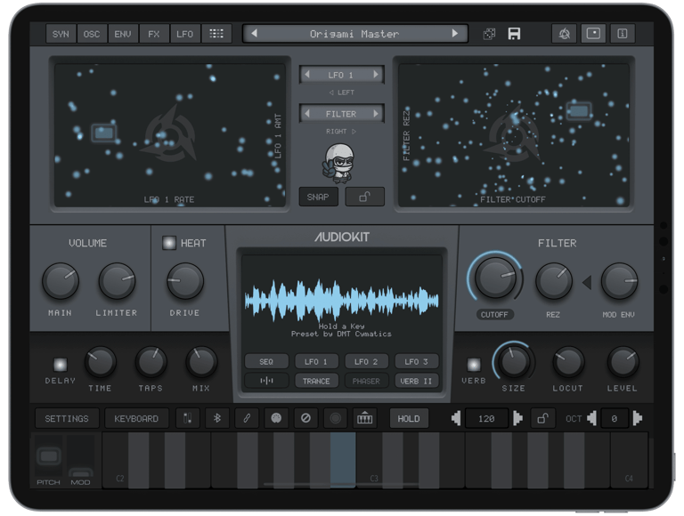Toggle LFO 3 in display panel

pos(416,362)
